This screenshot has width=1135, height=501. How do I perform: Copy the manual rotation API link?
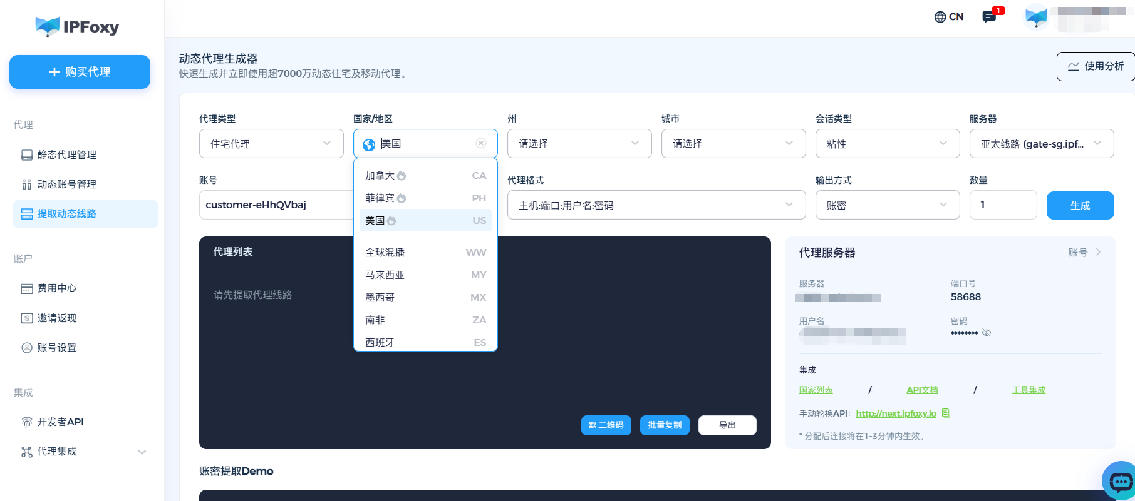946,413
